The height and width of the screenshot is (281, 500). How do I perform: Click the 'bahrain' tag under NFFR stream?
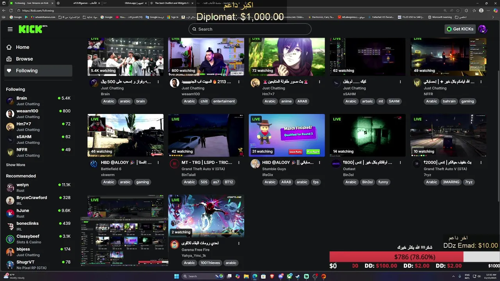tap(449, 101)
